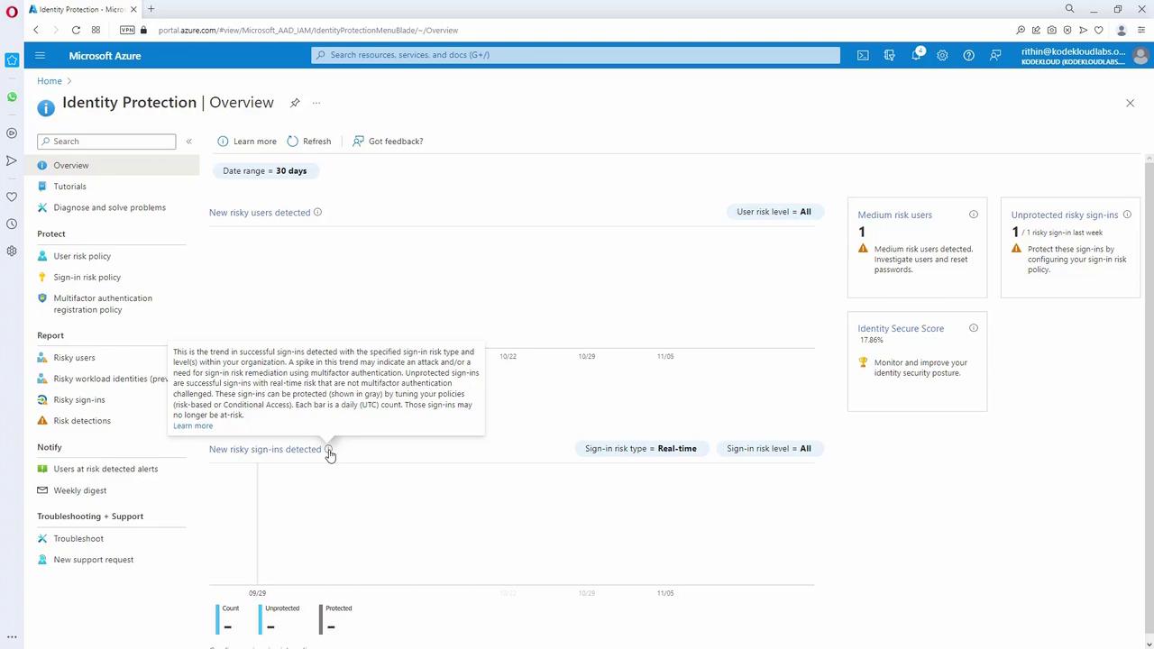The height and width of the screenshot is (649, 1154).
Task: Click the Azure header feedback icon
Action: (995, 55)
